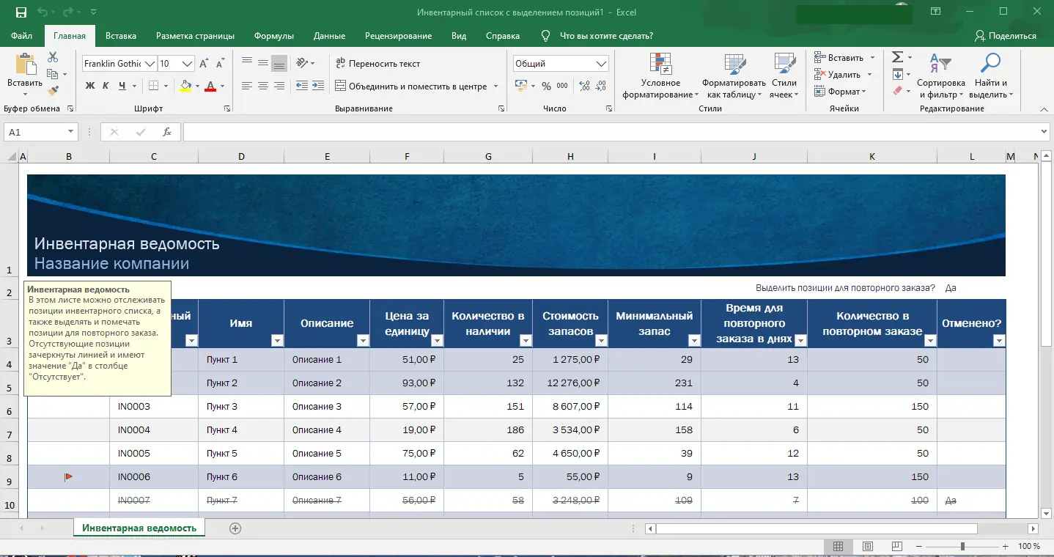Expand the number format dropdown (Общий)
The width and height of the screenshot is (1054, 557).
tap(602, 64)
